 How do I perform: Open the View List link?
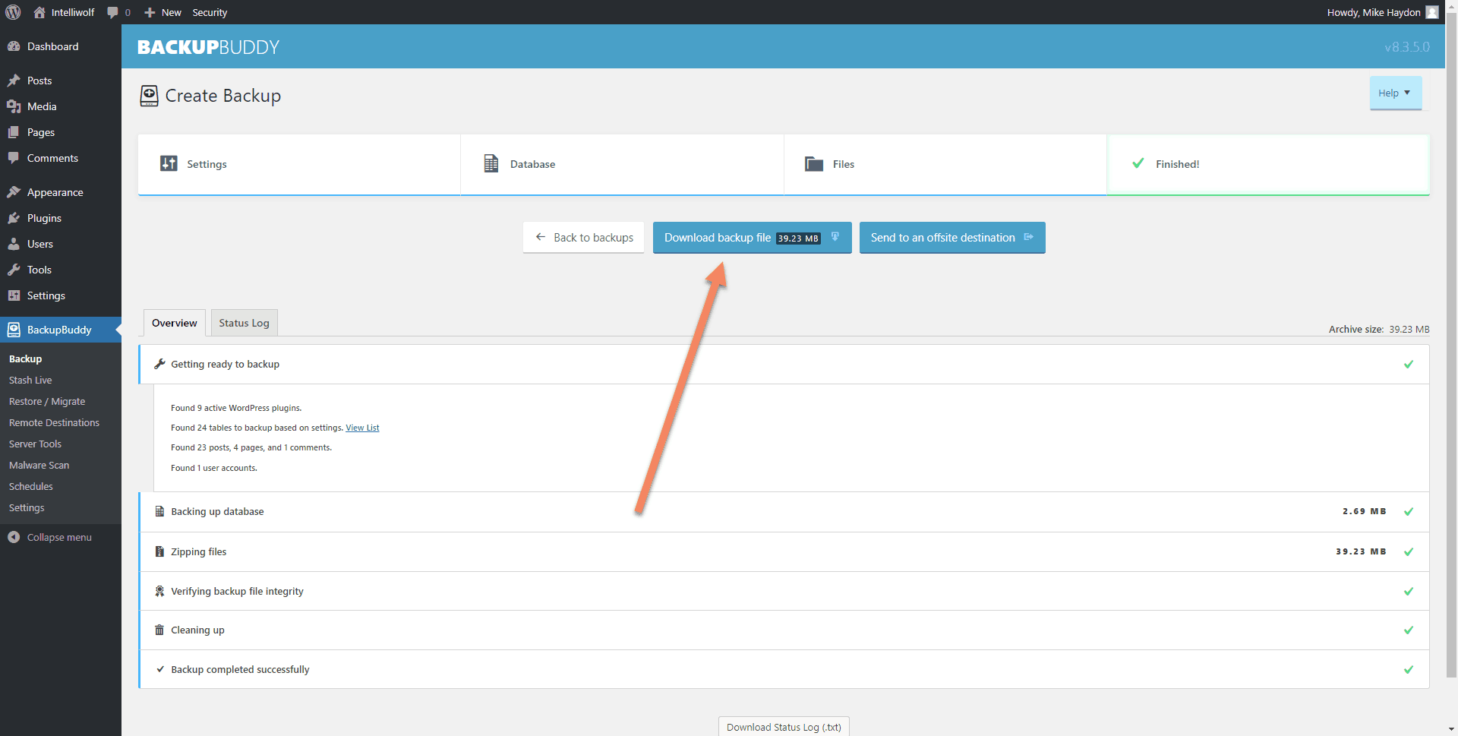coord(362,427)
